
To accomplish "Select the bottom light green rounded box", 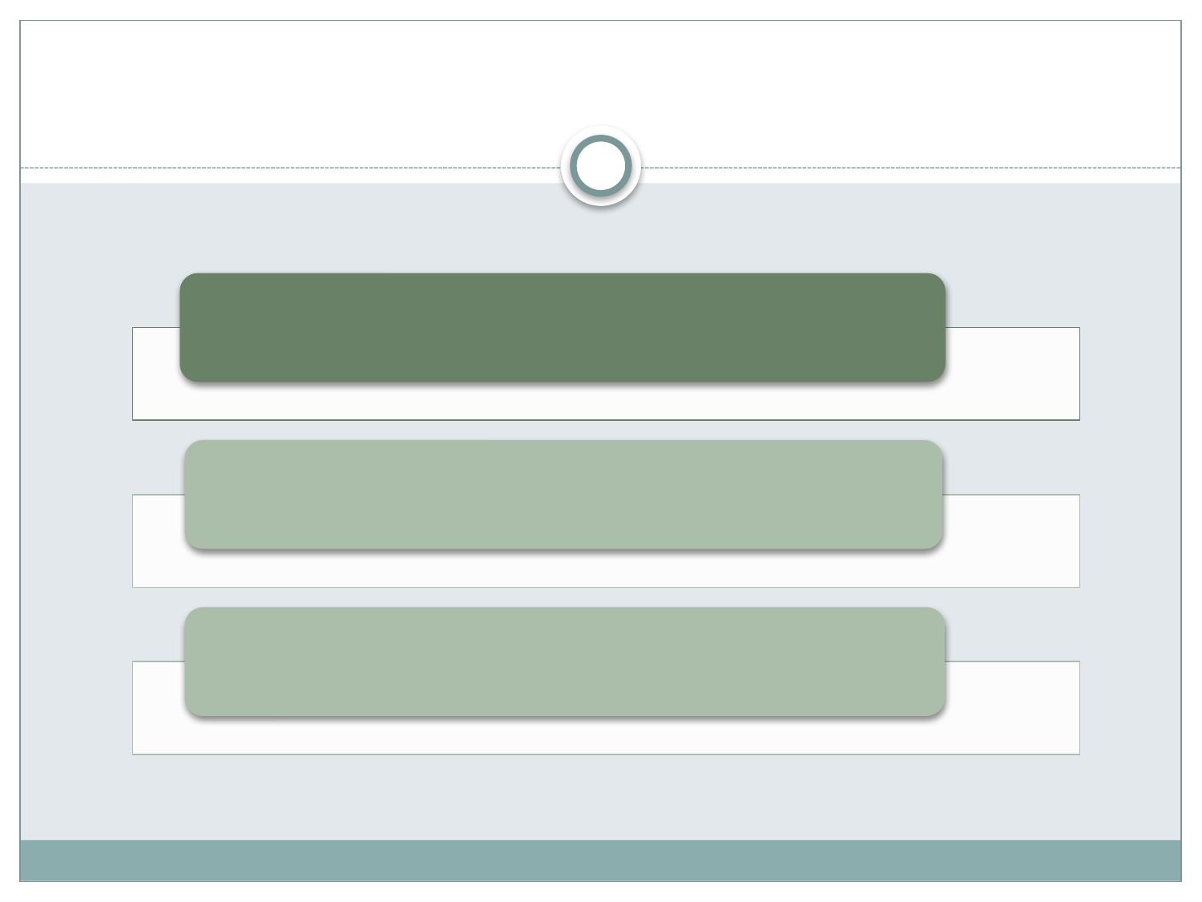I will 565,661.
